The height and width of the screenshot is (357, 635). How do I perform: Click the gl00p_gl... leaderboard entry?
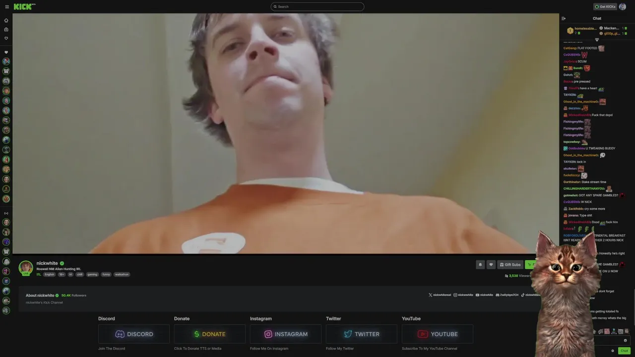[x=613, y=33]
